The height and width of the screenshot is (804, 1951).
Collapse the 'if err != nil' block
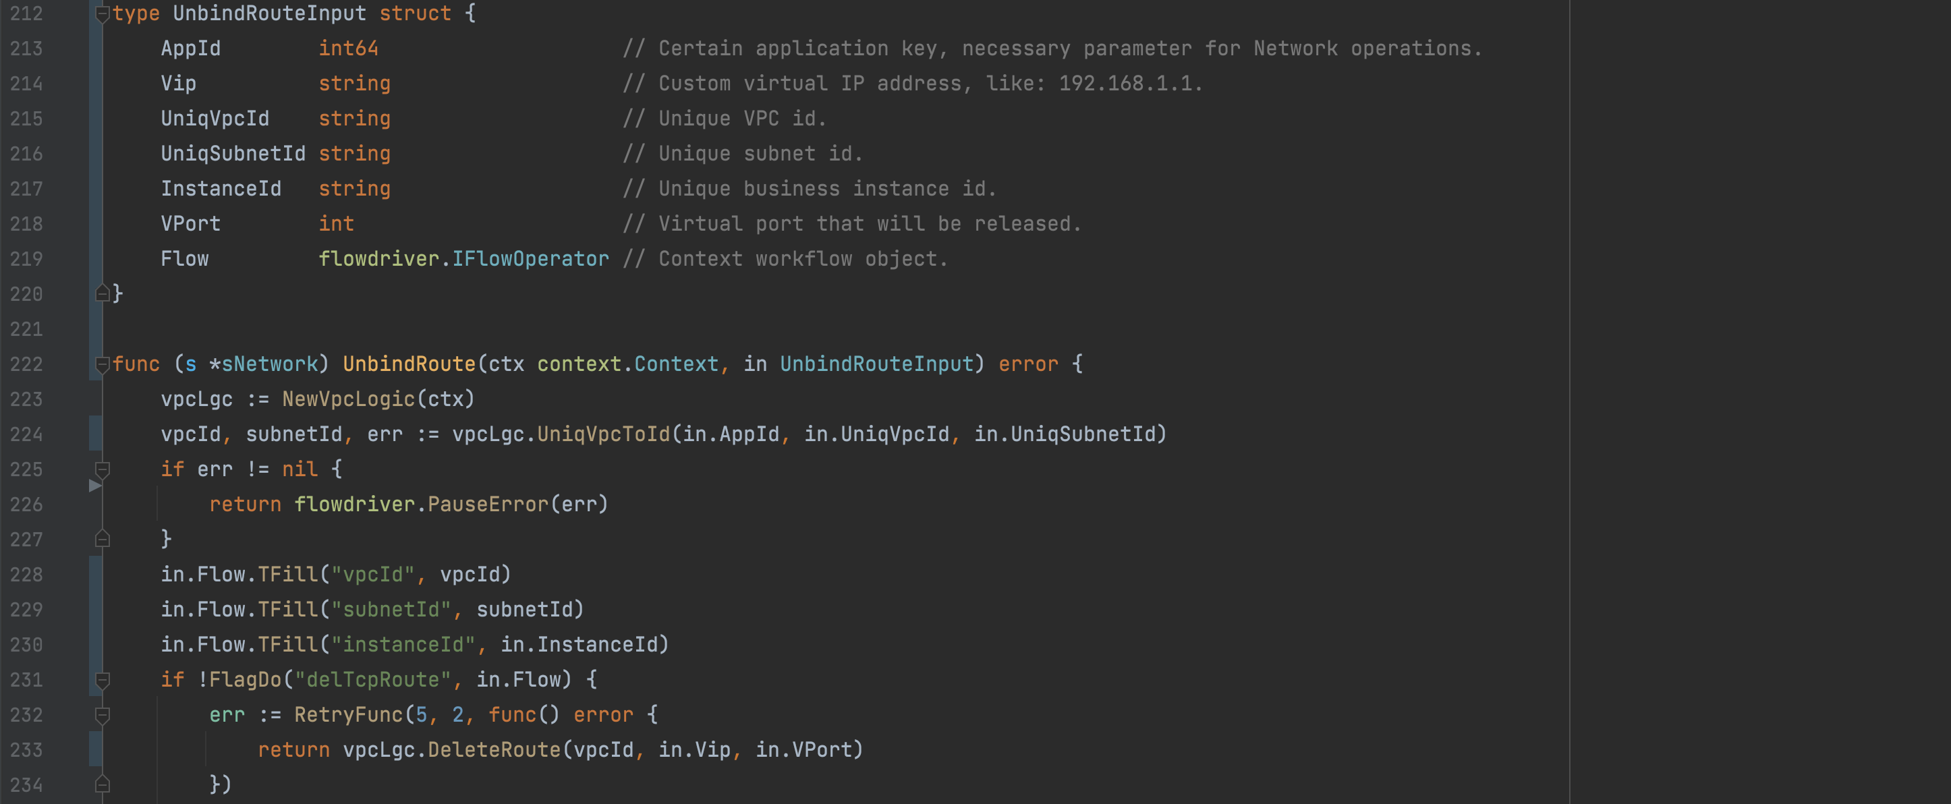click(103, 469)
